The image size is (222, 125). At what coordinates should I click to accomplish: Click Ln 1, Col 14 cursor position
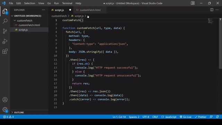click(x=119, y=117)
